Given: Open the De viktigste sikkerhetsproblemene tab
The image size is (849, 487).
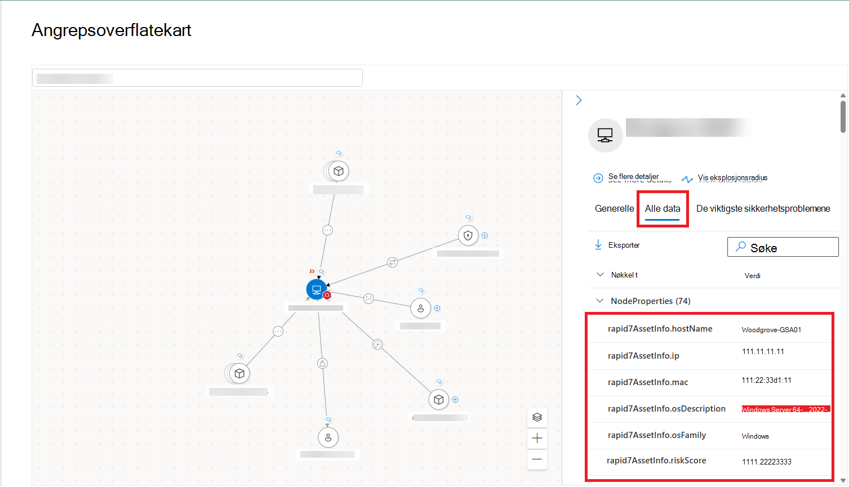Looking at the screenshot, I should coord(763,208).
